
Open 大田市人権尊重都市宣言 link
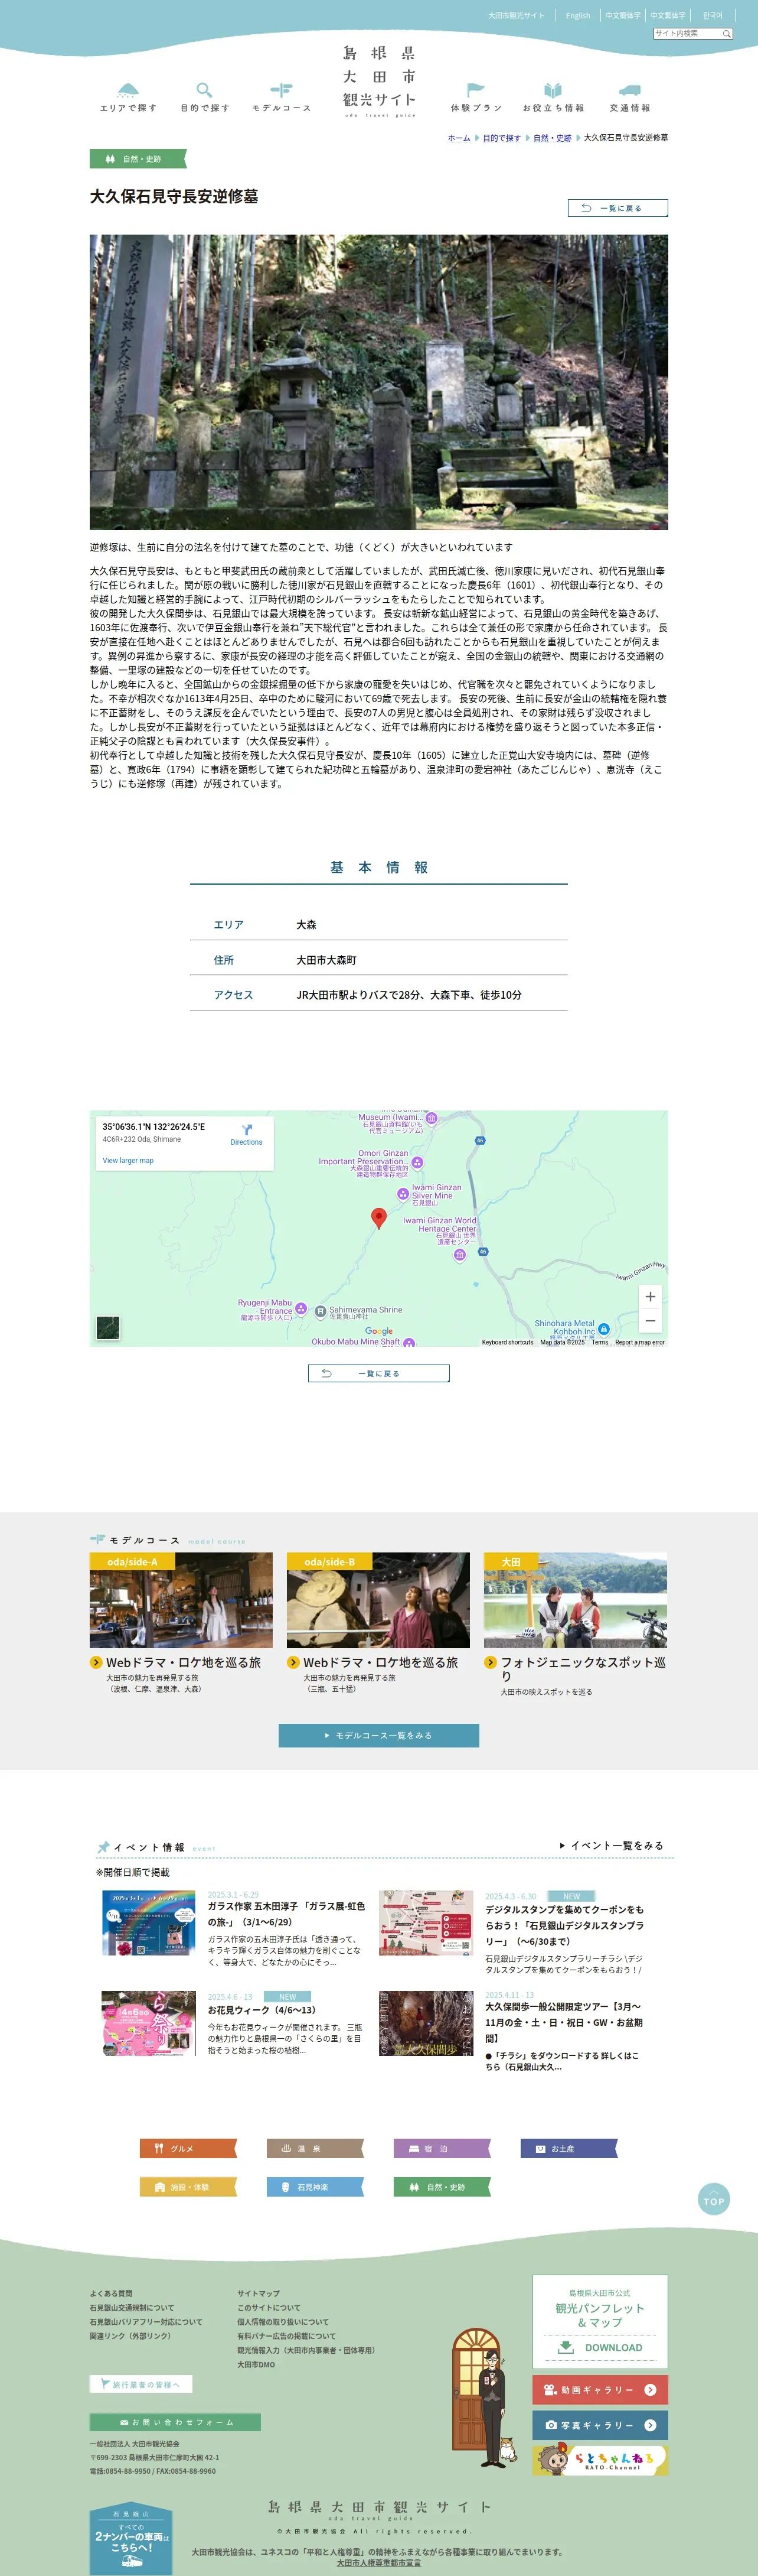[x=378, y=2563]
